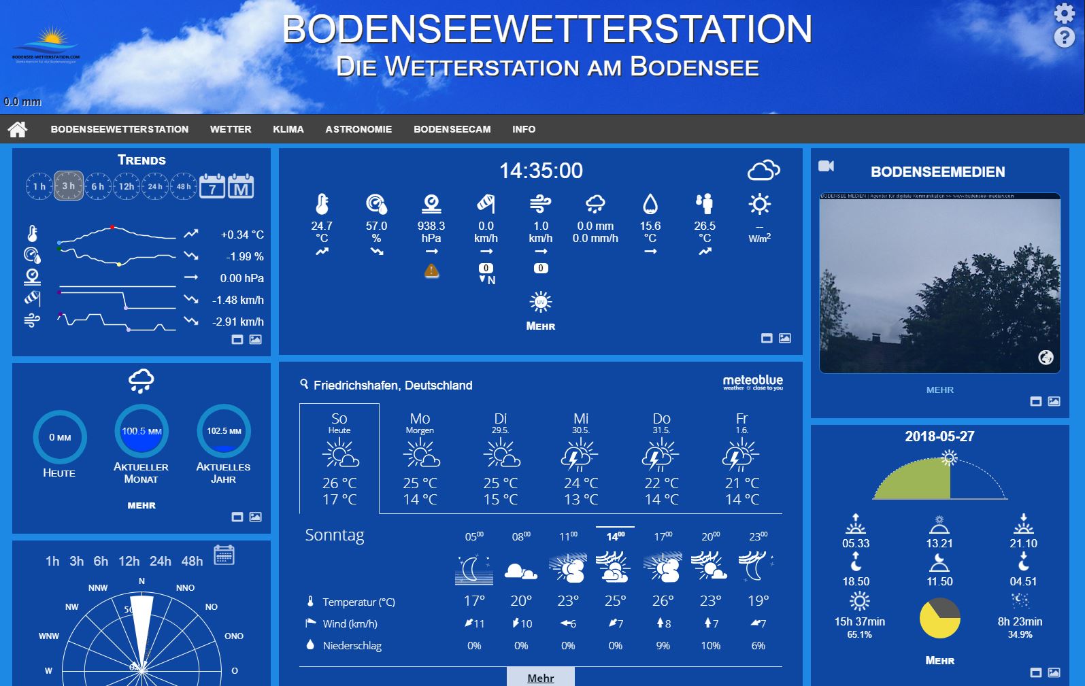Select the 1 h trend clock
Image resolution: width=1085 pixels, height=686 pixels.
[39, 186]
